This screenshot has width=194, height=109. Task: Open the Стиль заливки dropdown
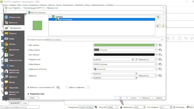tap(125, 50)
